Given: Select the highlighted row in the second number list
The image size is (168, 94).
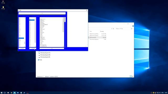Looking at the screenshot, I should coord(32,20).
